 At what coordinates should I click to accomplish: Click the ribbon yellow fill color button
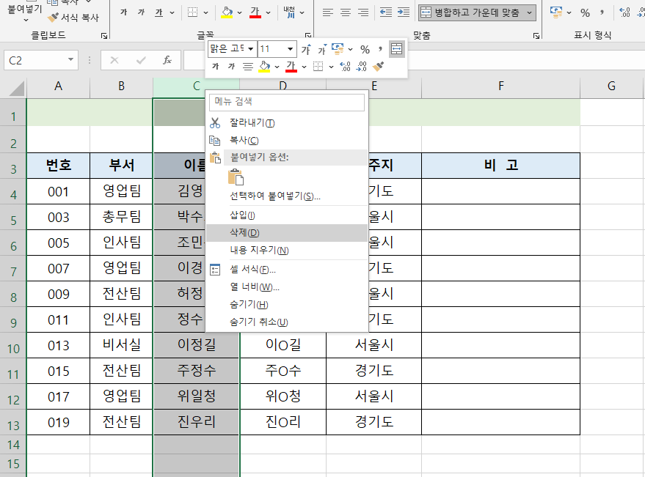[x=227, y=12]
